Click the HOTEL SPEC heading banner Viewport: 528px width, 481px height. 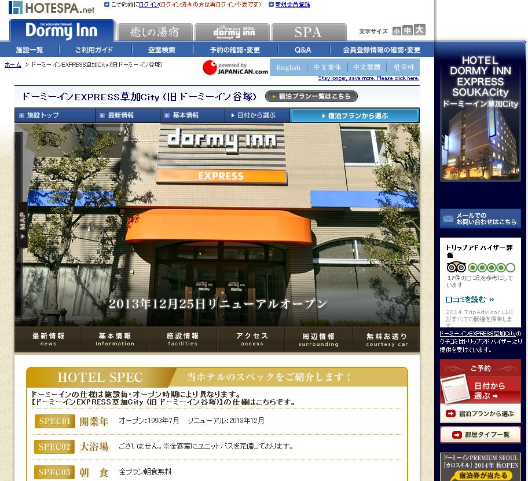(x=217, y=377)
